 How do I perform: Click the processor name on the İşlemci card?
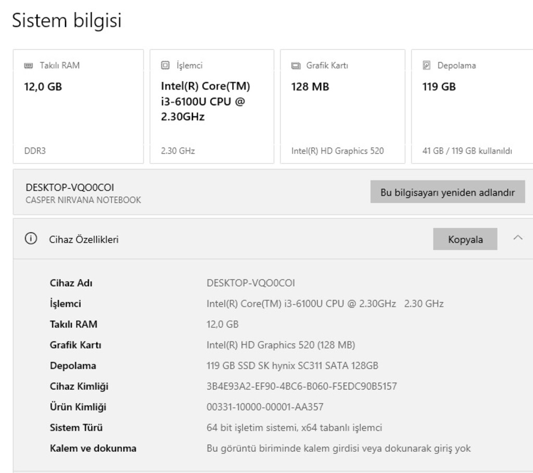point(206,101)
